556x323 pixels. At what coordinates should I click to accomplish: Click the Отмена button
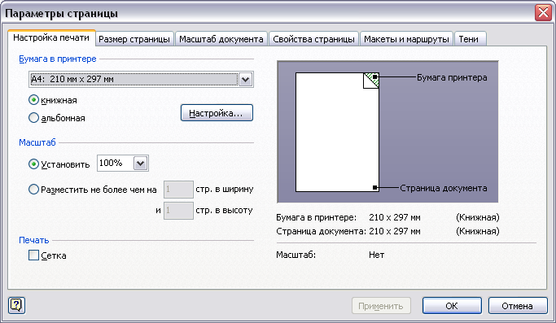(518, 306)
